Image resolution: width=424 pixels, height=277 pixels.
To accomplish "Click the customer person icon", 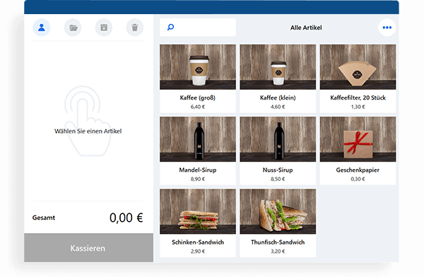I will [42, 28].
